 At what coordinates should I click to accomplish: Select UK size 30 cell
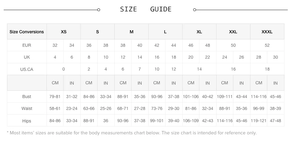tap(276, 57)
